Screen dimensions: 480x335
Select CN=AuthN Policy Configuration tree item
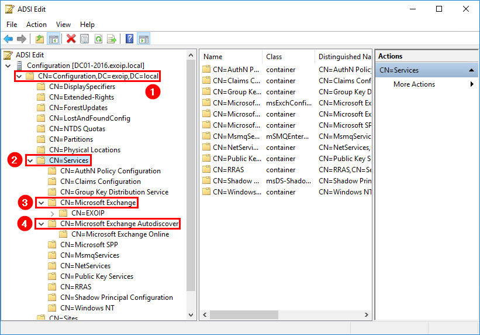pyautogui.click(x=110, y=171)
